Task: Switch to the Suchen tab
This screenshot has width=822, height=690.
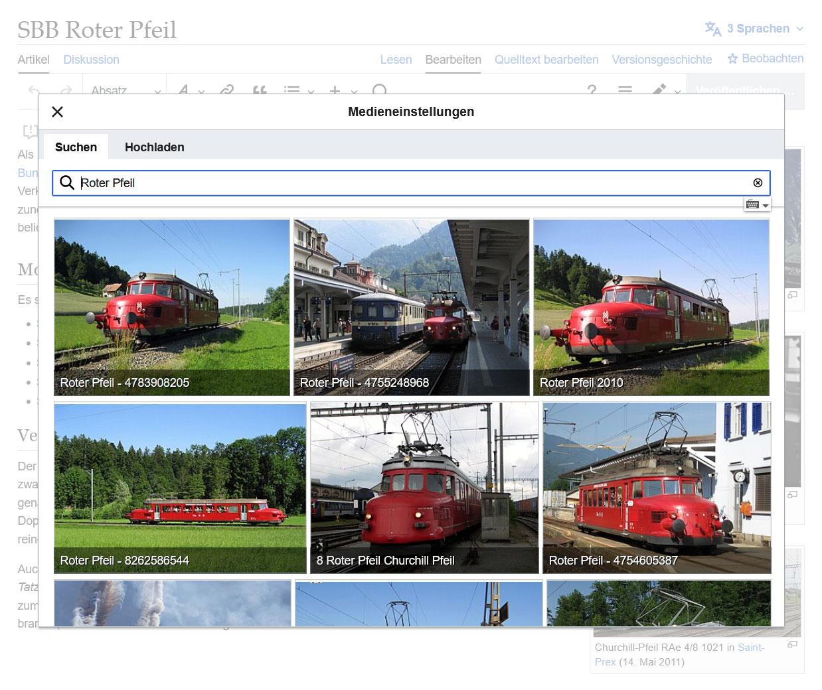Action: click(76, 147)
